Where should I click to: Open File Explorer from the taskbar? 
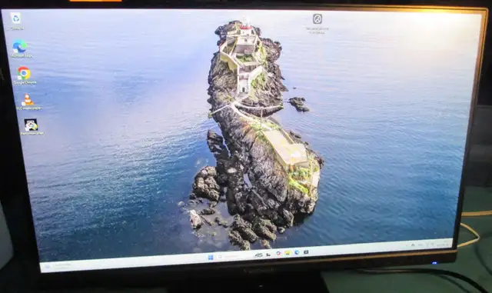coord(288,253)
